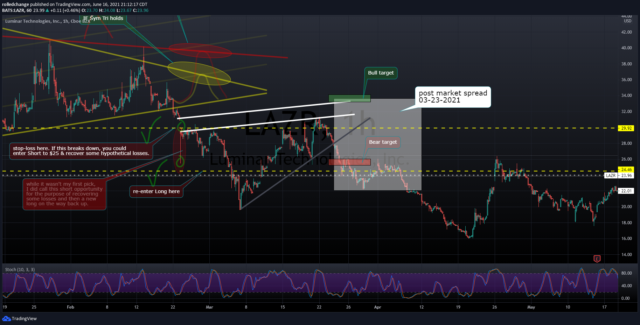This screenshot has height=325, width=640.
Task: Click the 'Mar' date on the time axis
Action: point(209,307)
